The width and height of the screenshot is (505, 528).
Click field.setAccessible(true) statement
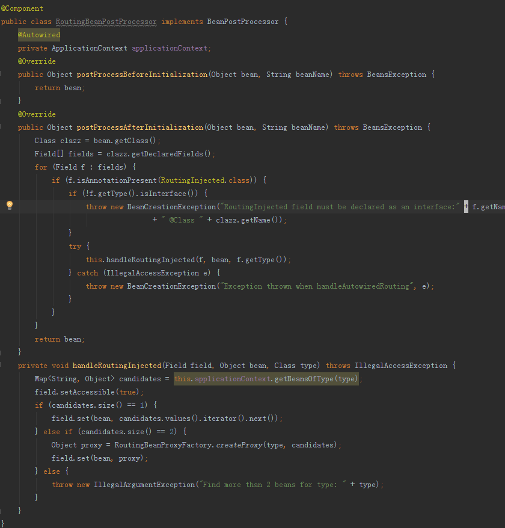(89, 392)
